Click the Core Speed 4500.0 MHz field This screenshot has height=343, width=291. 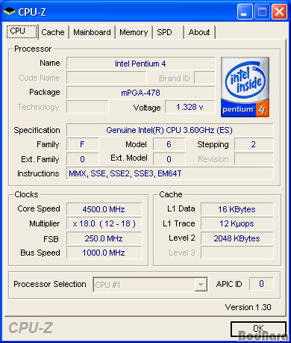tap(104, 209)
